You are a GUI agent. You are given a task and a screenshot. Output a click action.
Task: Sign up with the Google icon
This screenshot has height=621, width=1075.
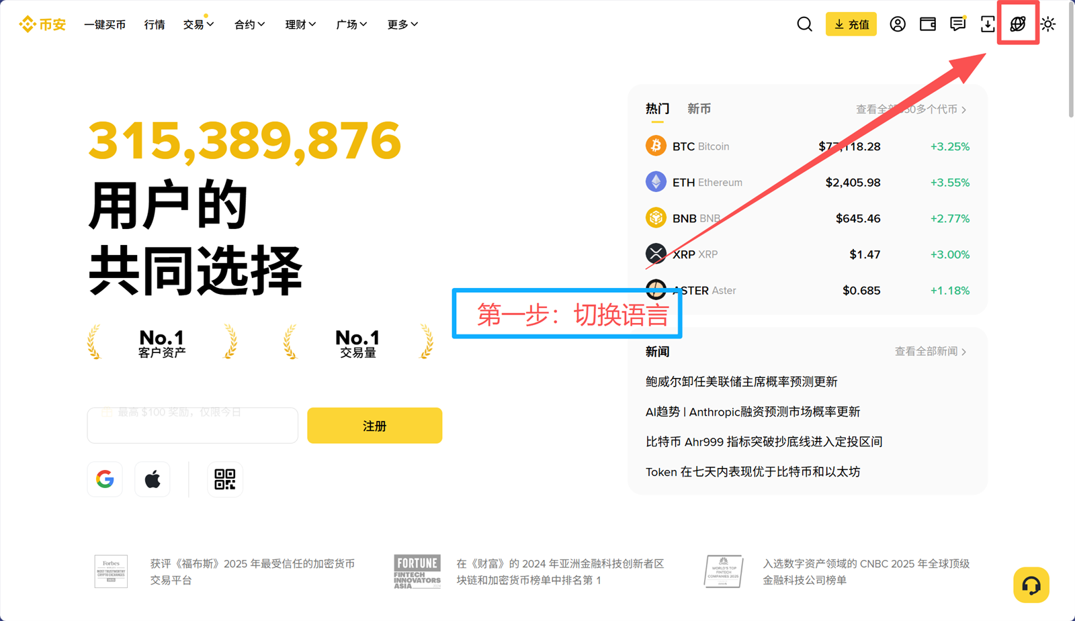pyautogui.click(x=105, y=479)
